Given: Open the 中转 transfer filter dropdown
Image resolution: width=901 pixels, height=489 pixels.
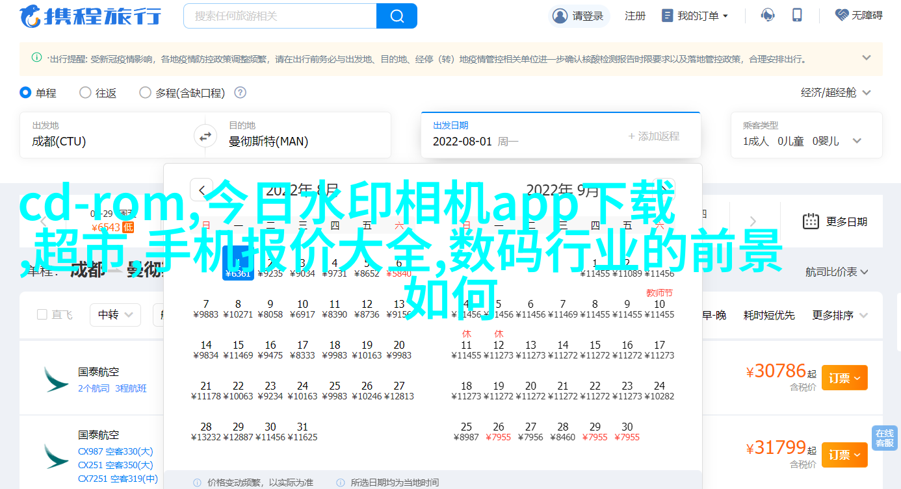Looking at the screenshot, I should [115, 315].
